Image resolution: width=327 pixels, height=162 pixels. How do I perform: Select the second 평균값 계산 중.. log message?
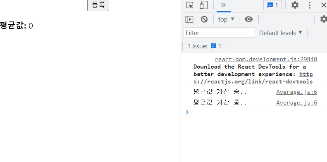[220, 102]
